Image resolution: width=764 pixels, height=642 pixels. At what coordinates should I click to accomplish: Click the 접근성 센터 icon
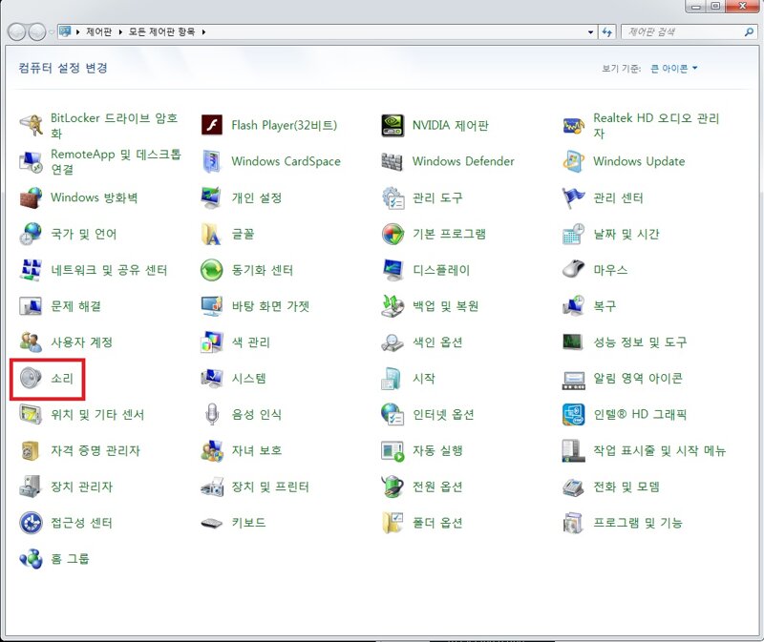(x=31, y=523)
